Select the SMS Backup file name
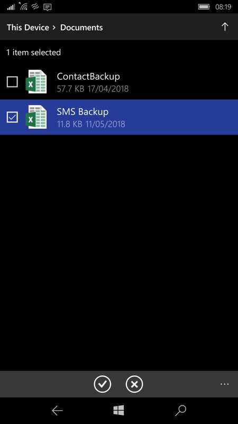This screenshot has width=238, height=424. 83,112
